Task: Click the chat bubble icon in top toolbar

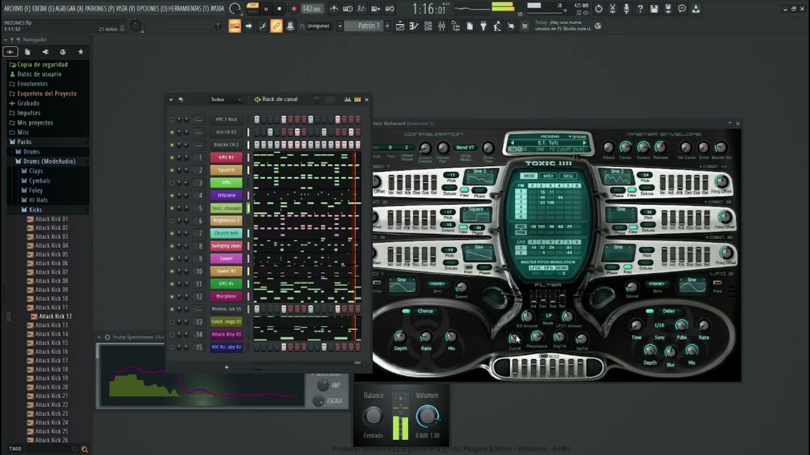Action: point(682,9)
